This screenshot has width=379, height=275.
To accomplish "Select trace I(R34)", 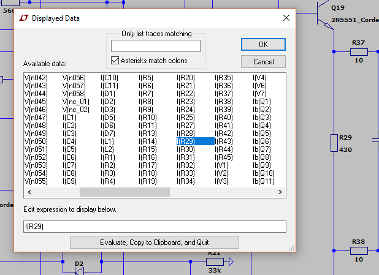I will pos(186,181).
